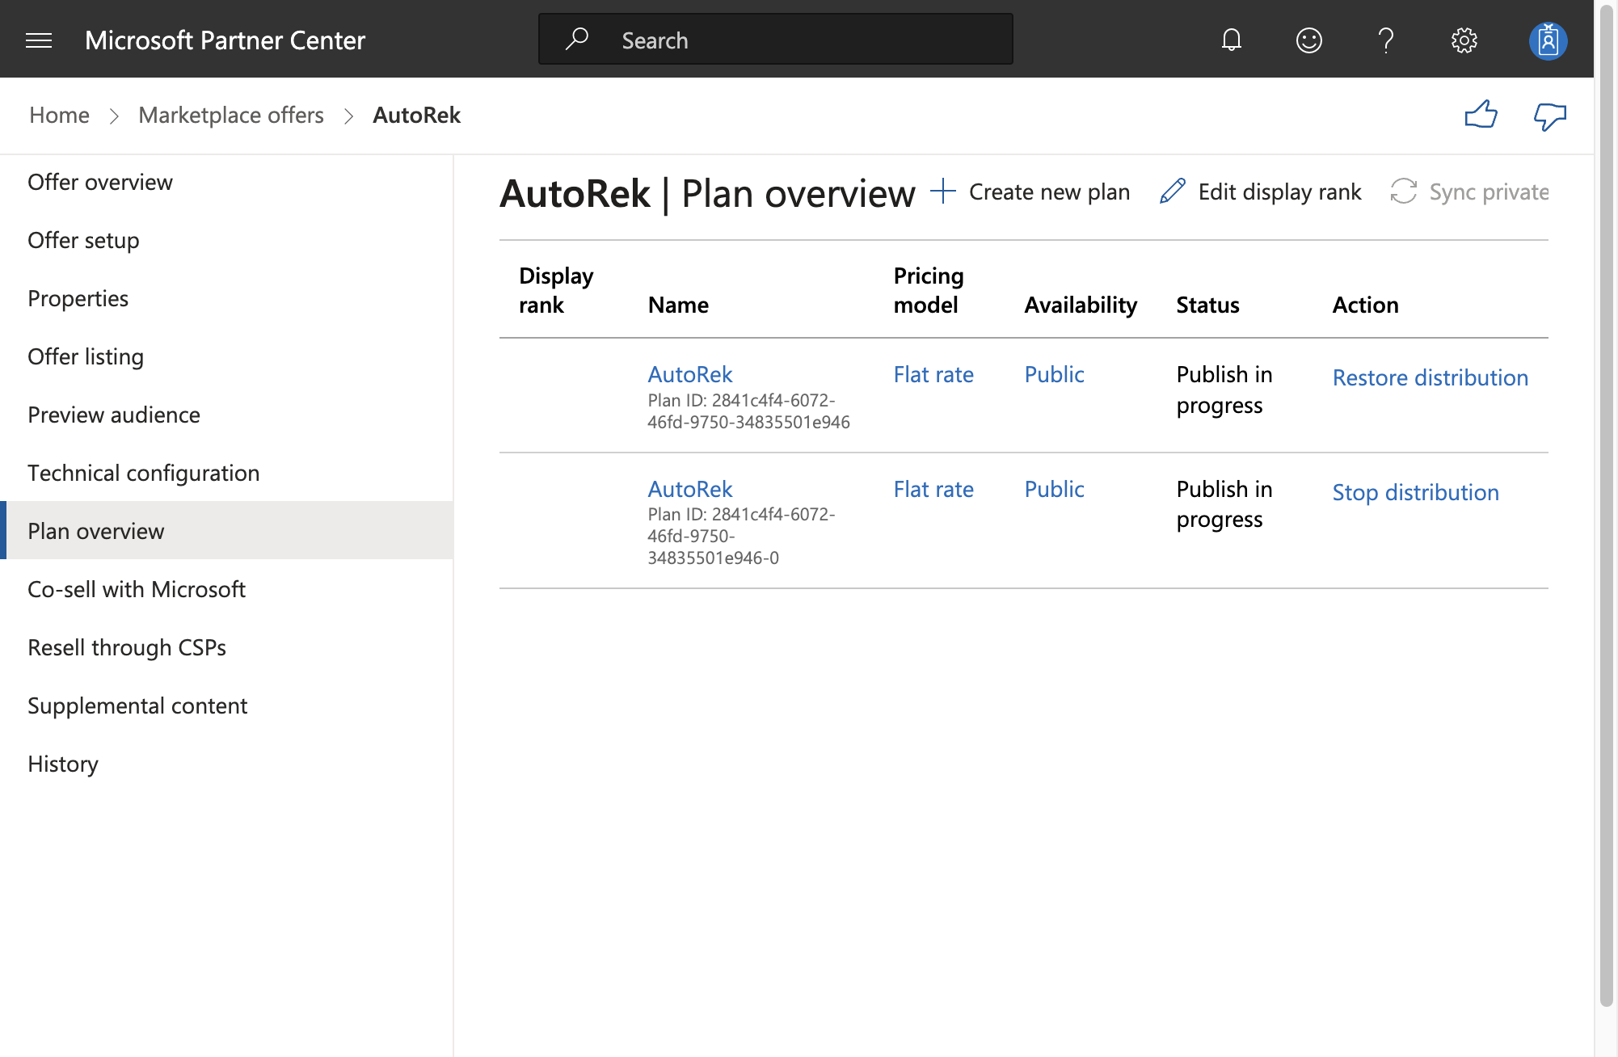Click AutoRek breadcrumb

tap(416, 116)
